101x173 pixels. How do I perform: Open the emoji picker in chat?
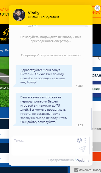pyautogui.click(x=79, y=140)
